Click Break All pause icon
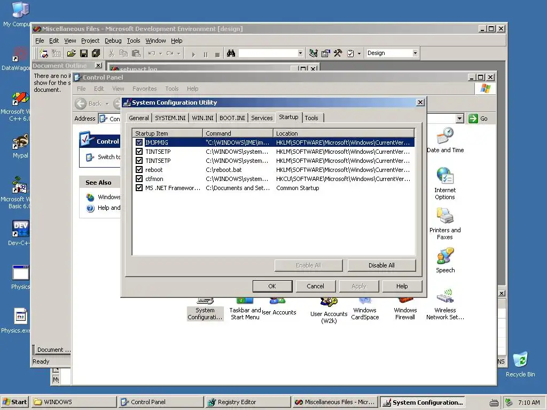Image resolution: width=547 pixels, height=410 pixels. click(x=206, y=54)
